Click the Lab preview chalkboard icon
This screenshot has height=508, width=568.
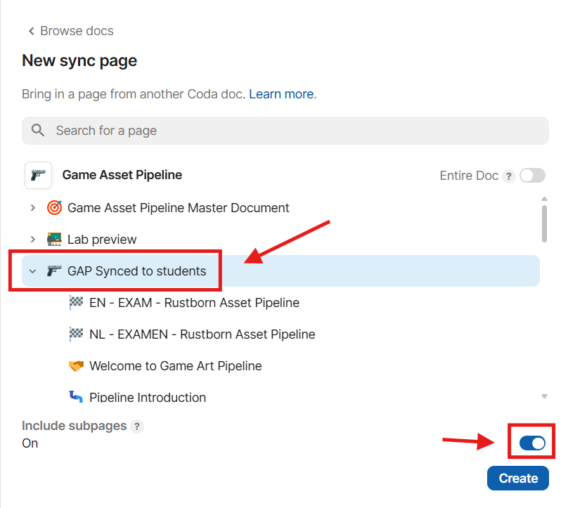(54, 240)
